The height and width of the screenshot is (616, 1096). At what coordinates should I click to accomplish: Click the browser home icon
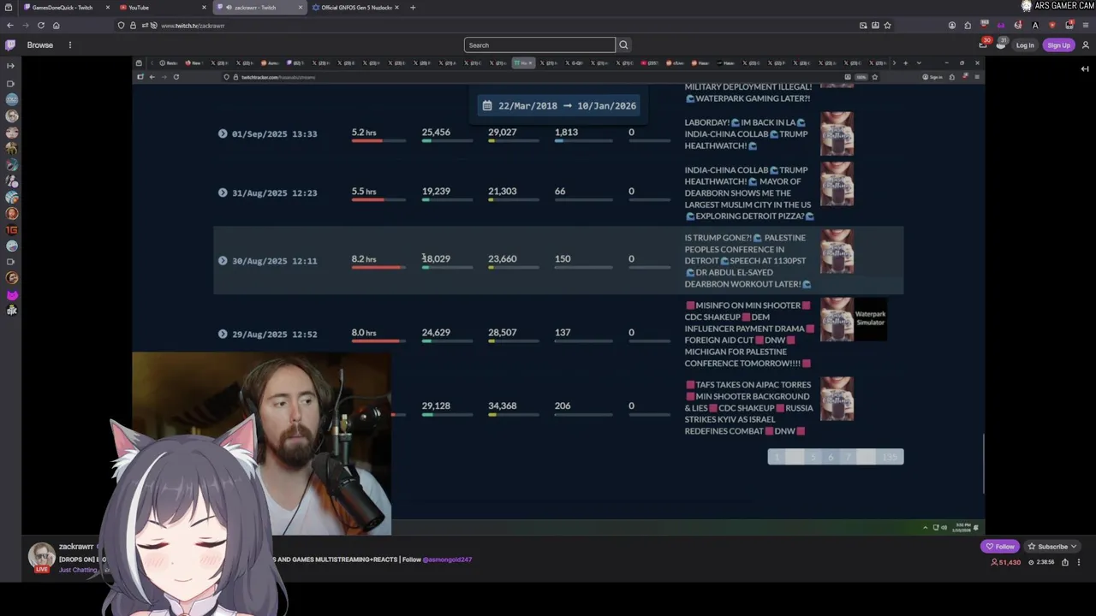tap(57, 26)
